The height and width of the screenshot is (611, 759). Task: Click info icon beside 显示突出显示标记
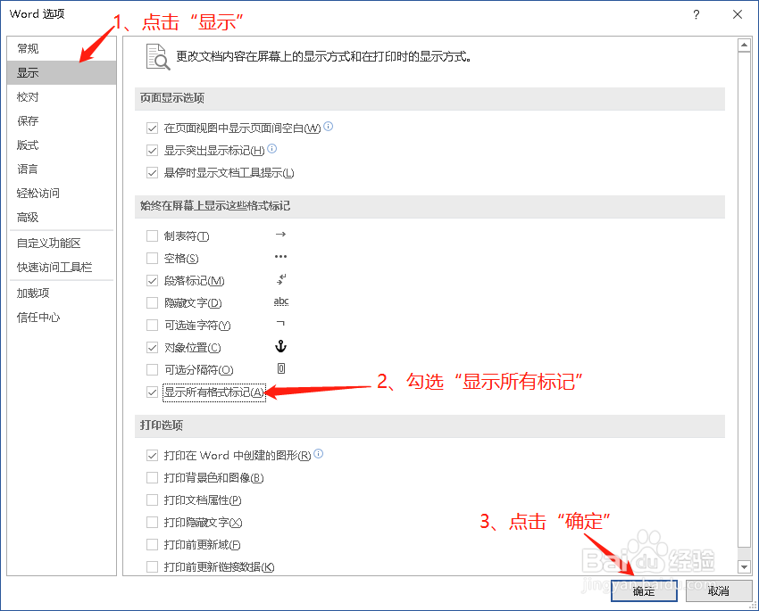click(272, 148)
